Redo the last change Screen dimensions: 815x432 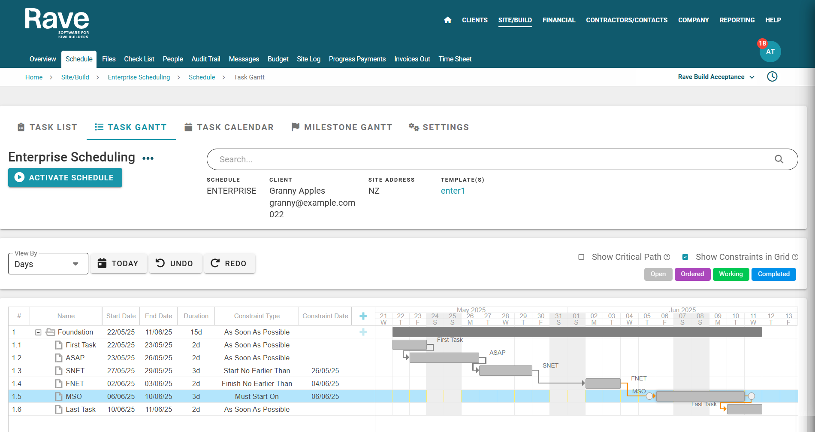pos(229,263)
